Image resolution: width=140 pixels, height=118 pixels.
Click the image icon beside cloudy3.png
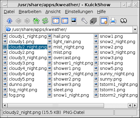5,63
